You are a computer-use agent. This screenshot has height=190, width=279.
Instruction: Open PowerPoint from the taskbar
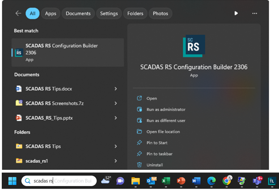(181, 181)
